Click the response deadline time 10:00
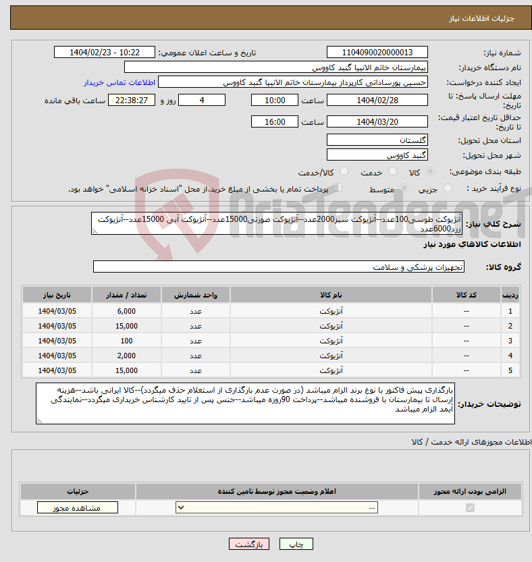Screen dimensions: 532x562 tap(275, 101)
